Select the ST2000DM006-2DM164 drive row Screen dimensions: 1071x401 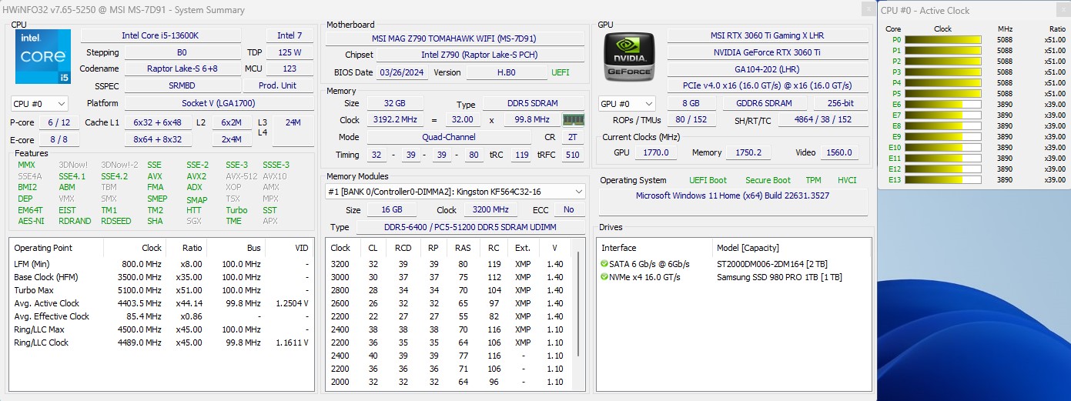[x=734, y=264]
